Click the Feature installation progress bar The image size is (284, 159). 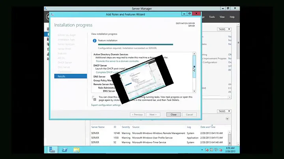[x=135, y=44]
